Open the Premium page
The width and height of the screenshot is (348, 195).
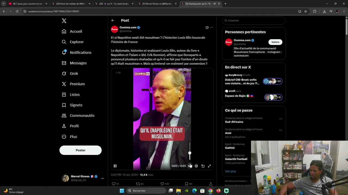(73, 84)
